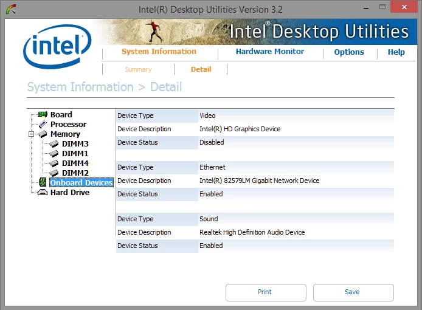The width and height of the screenshot is (422, 310).
Task: Click 'Intel(R) HD Graphics Device' description
Action: point(240,129)
